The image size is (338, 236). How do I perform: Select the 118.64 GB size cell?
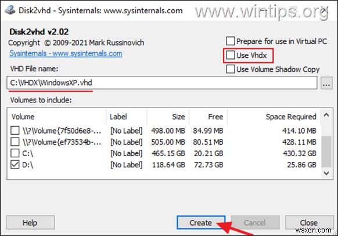tap(168, 165)
